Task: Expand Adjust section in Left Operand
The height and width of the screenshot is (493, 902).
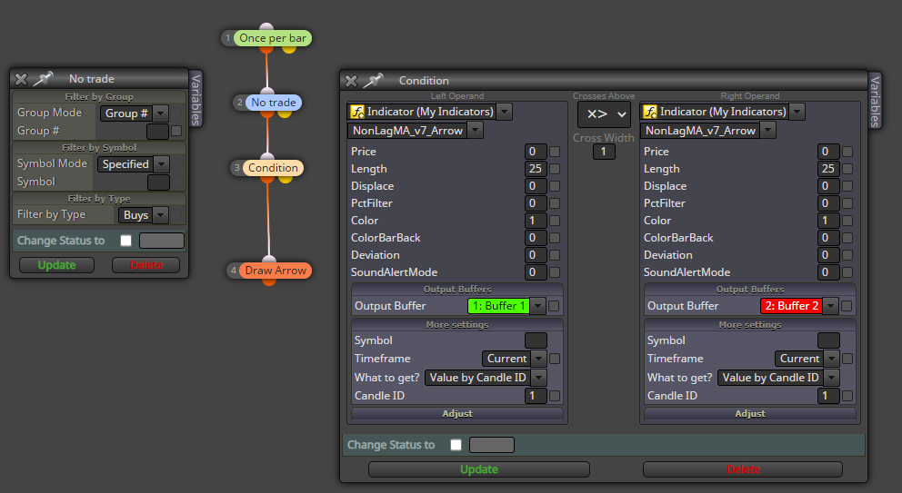Action: click(x=457, y=414)
